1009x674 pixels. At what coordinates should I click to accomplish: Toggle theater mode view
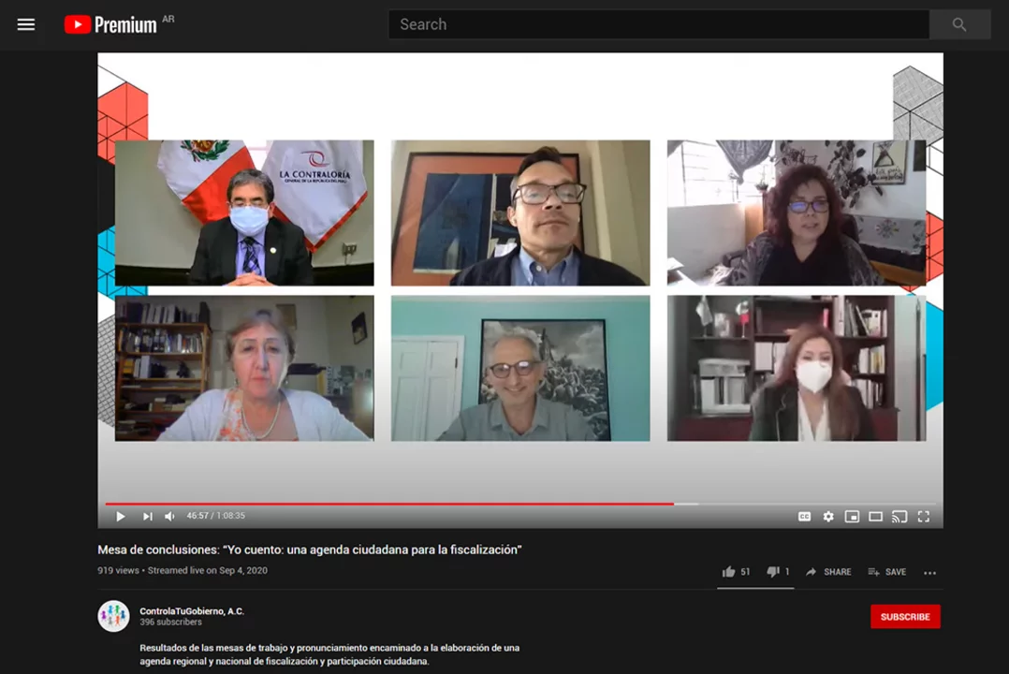(x=876, y=516)
